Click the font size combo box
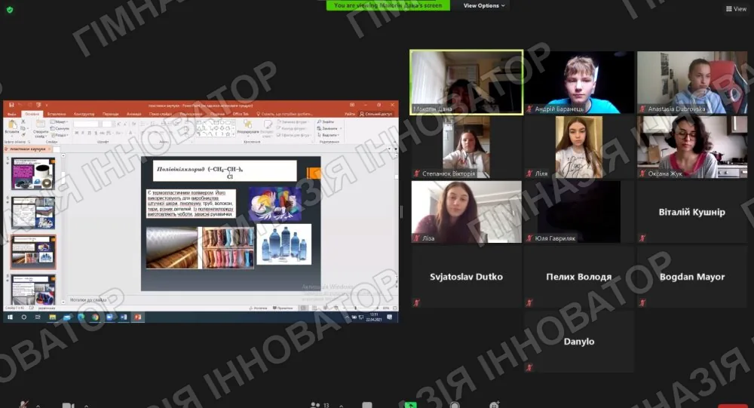The width and height of the screenshot is (754, 408). (107, 124)
